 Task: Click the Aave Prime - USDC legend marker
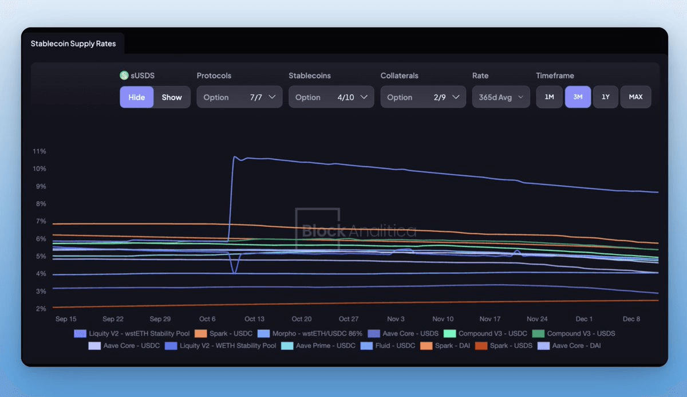(286, 345)
